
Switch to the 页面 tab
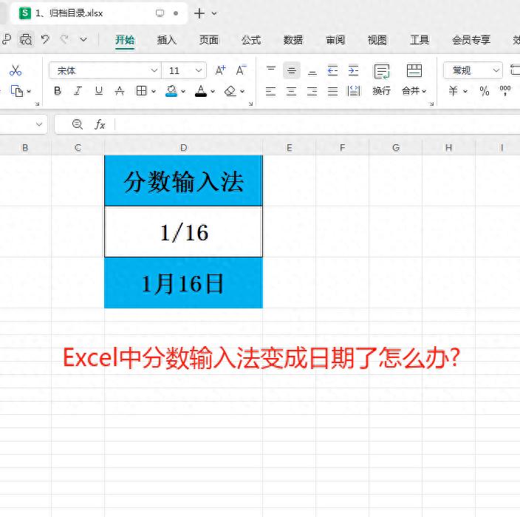[208, 40]
